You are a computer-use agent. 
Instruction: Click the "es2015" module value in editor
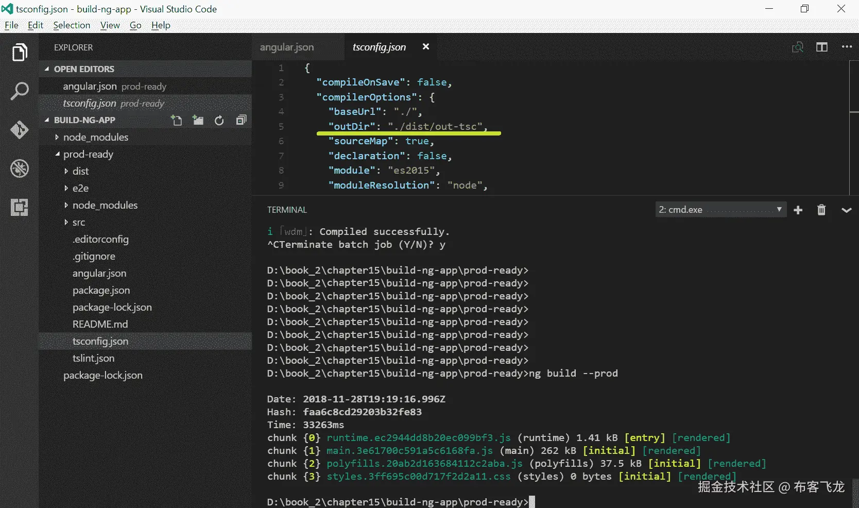coord(411,171)
